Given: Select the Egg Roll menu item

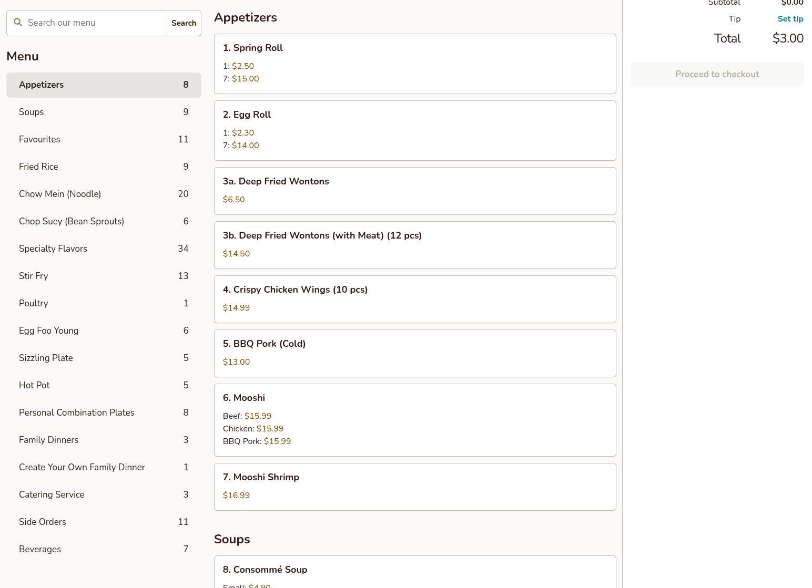Looking at the screenshot, I should (414, 130).
